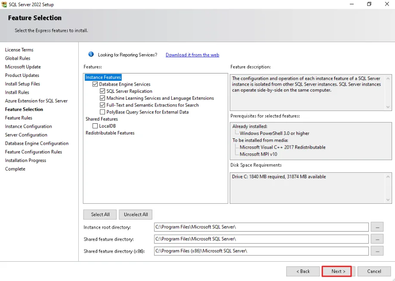
Task: Open the Download it from the web link
Action: click(192, 55)
